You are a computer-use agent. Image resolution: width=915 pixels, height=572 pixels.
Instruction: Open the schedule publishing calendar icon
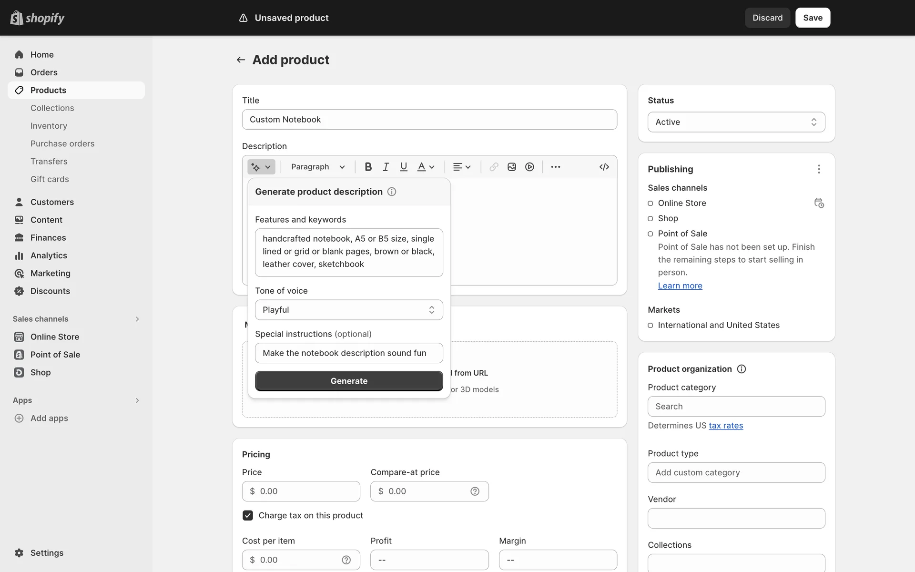pos(819,203)
